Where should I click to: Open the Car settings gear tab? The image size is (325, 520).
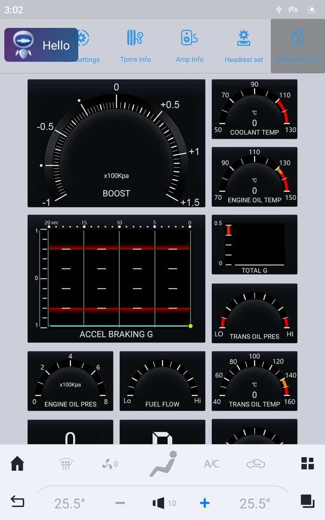tap(82, 46)
